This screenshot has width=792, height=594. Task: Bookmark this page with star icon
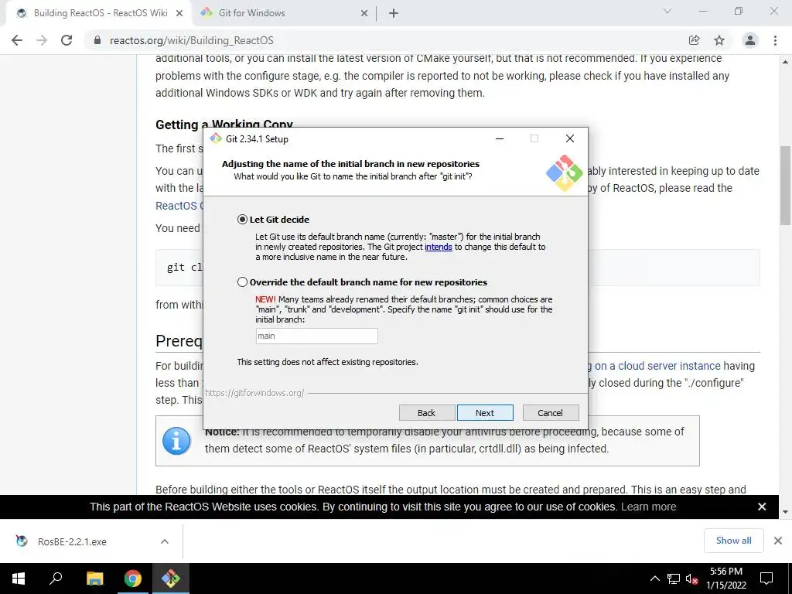(719, 40)
